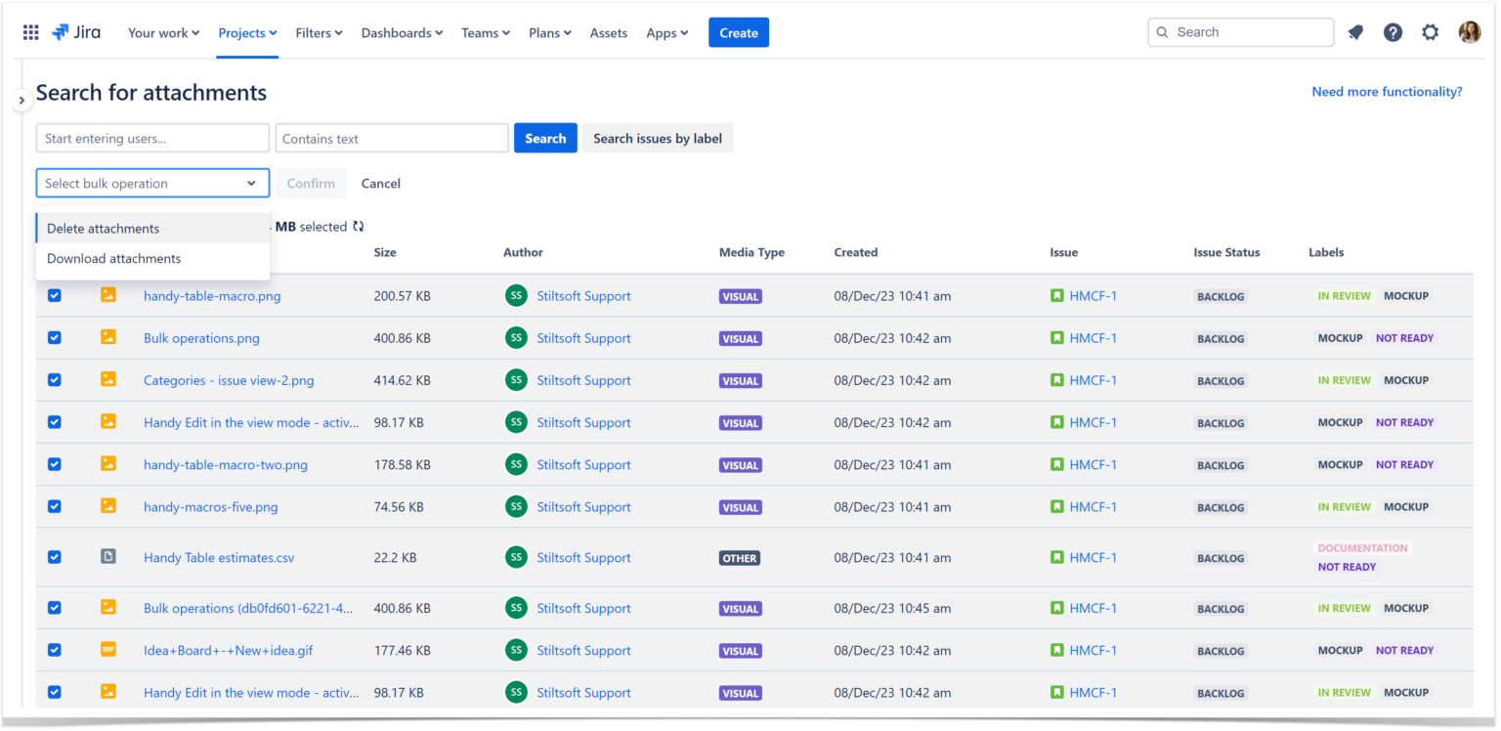1501x731 pixels.
Task: Deselect the Handy Table estimates.csv checkbox
Action: pos(54,556)
